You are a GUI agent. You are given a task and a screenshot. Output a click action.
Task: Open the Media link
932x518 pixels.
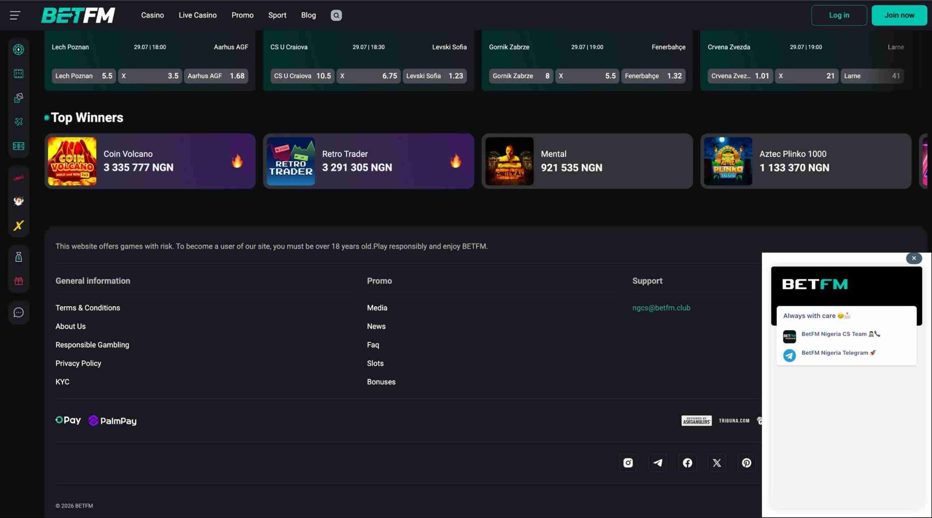click(x=377, y=308)
